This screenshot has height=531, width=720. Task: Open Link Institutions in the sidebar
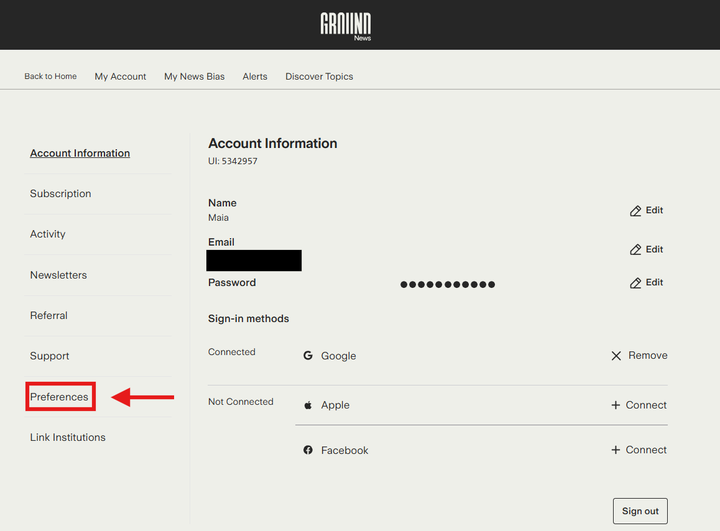pos(68,437)
